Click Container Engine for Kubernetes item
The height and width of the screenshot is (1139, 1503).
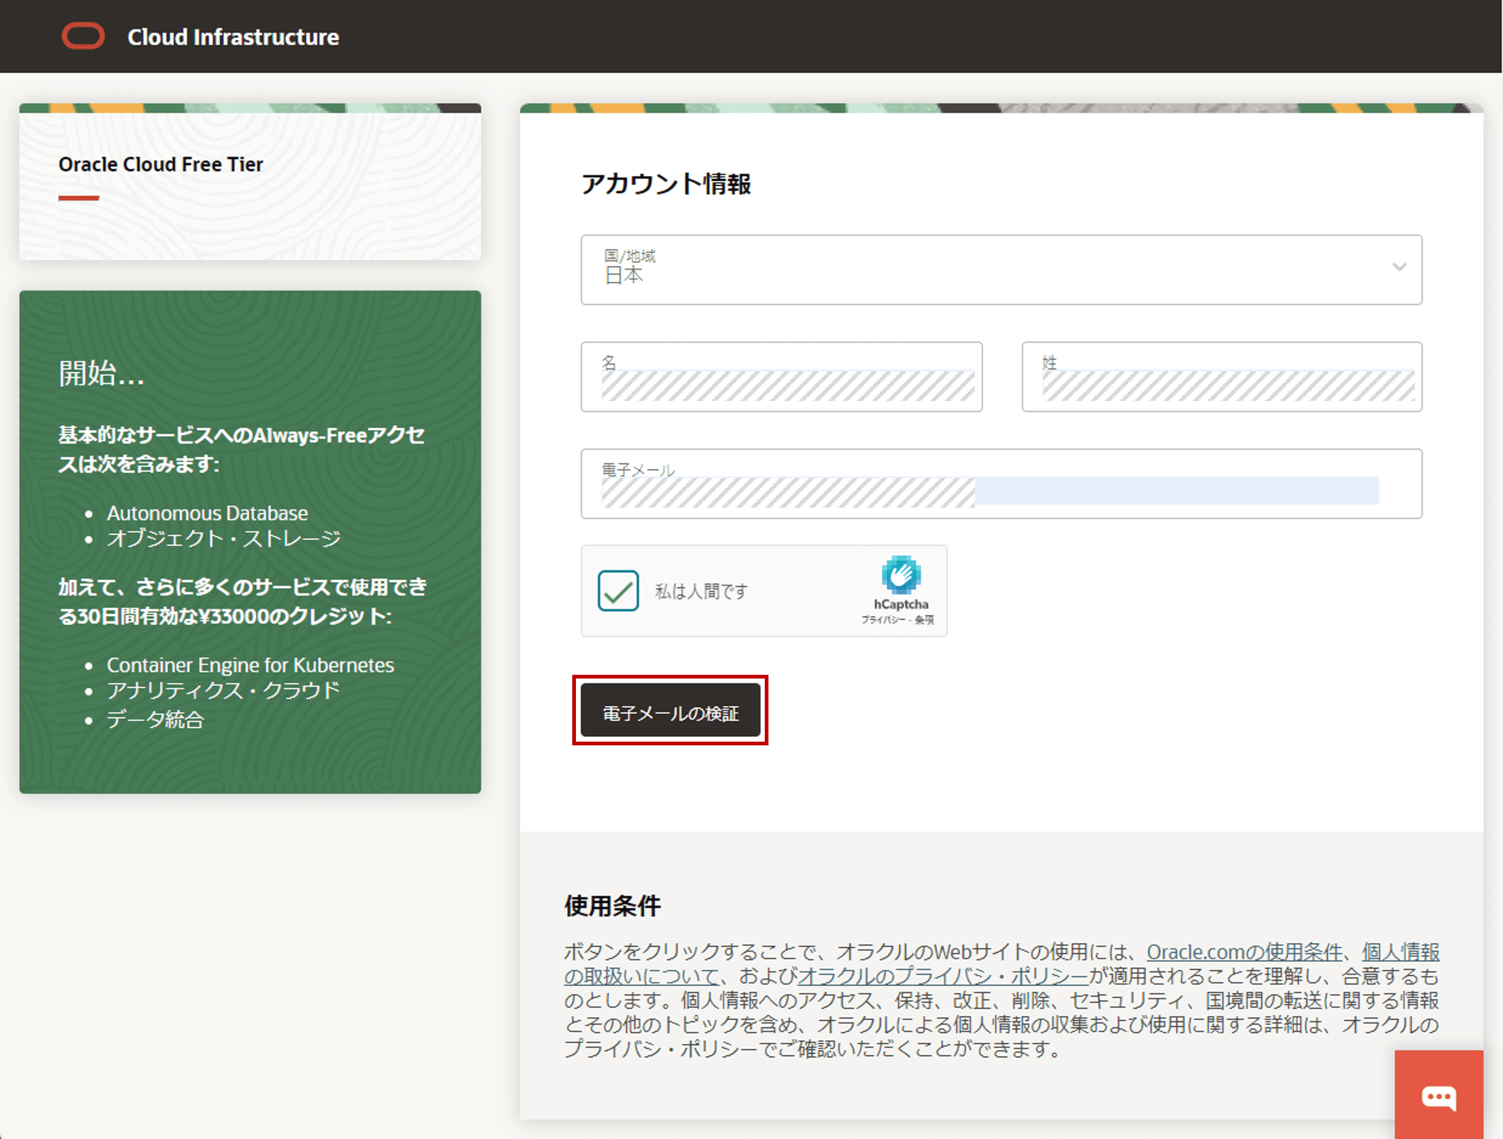(x=250, y=664)
